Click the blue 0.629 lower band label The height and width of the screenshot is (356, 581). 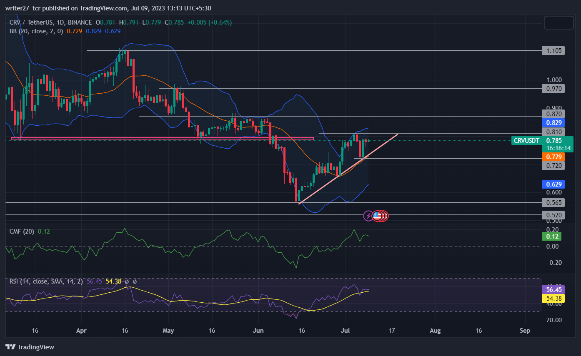click(x=553, y=184)
